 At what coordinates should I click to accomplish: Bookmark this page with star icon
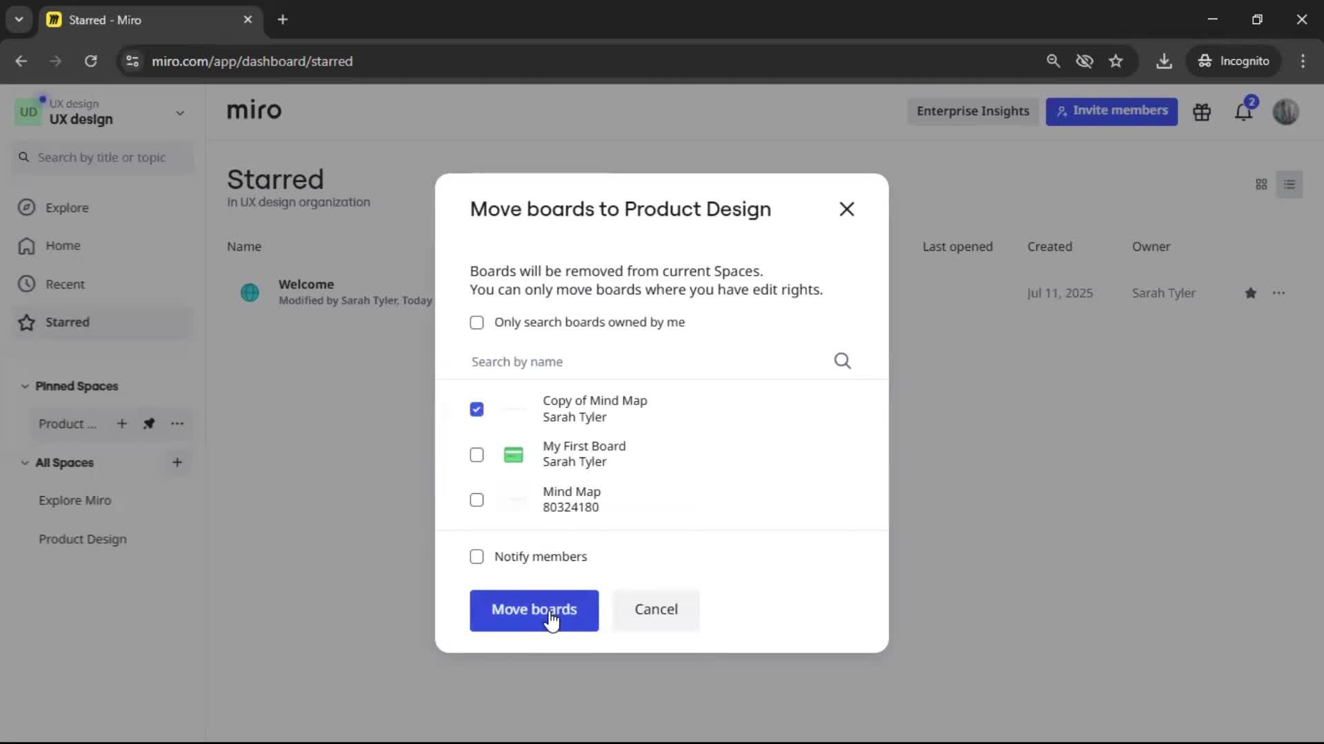1116,61
